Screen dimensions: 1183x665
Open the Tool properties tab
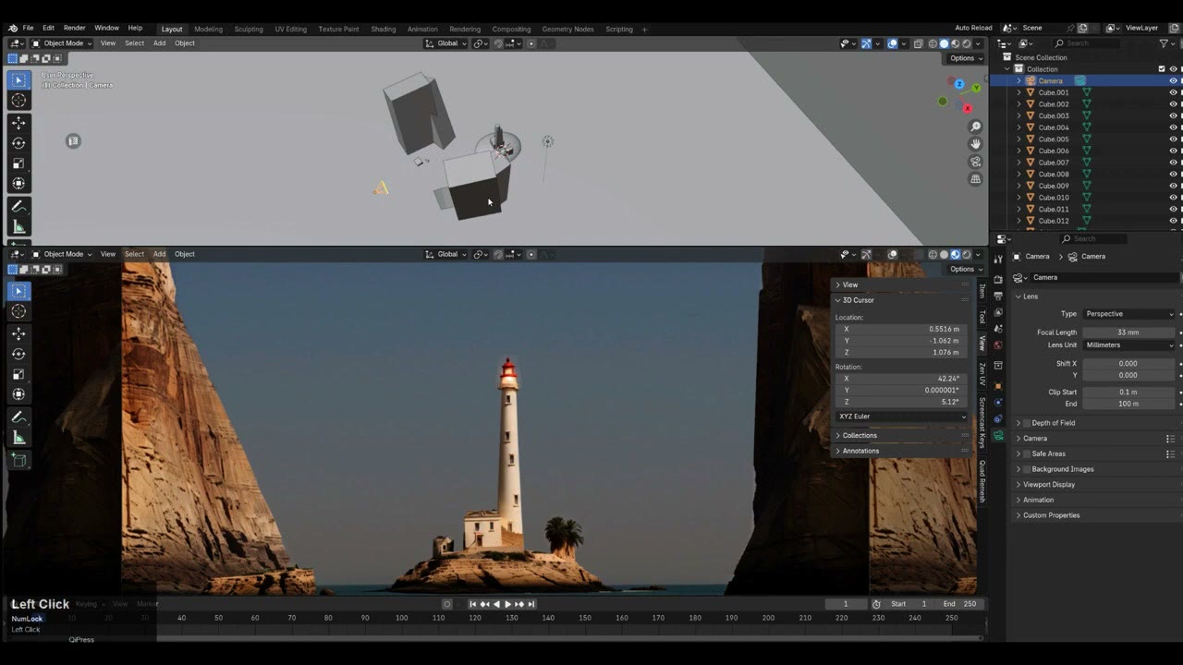[x=998, y=260]
